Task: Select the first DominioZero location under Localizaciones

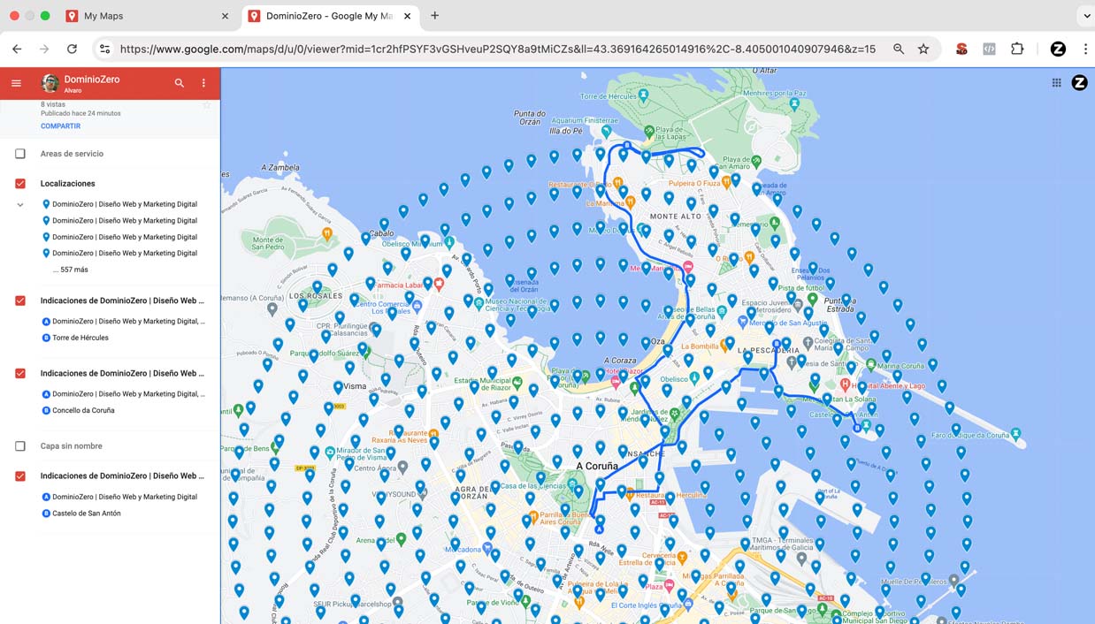Action: pos(125,204)
